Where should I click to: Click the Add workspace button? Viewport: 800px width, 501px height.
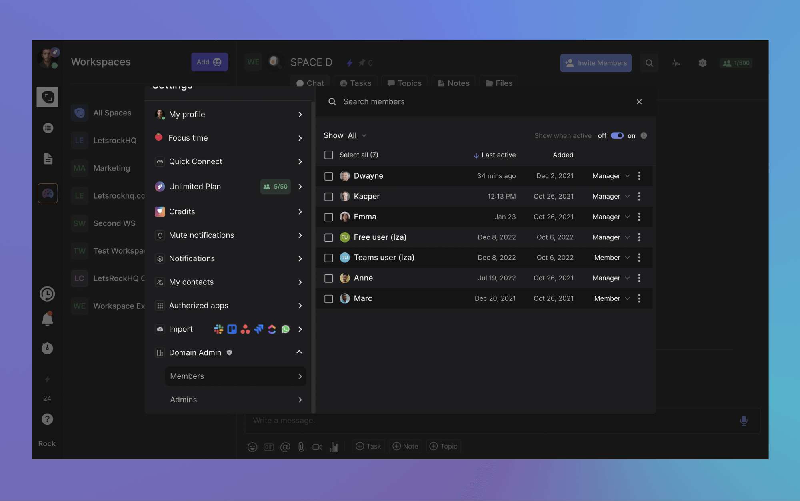(x=209, y=62)
